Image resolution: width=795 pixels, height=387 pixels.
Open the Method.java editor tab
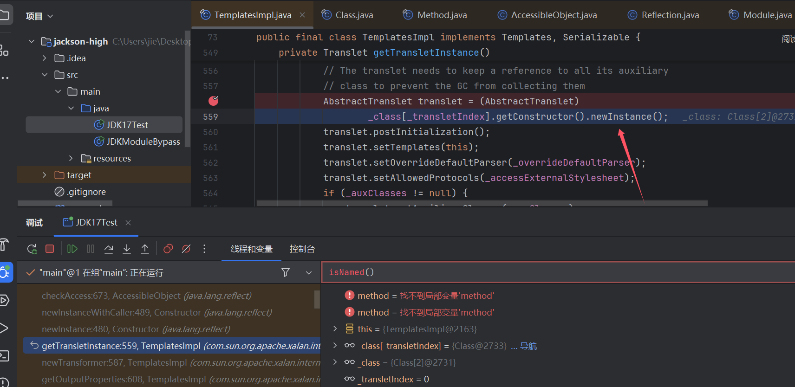point(435,15)
